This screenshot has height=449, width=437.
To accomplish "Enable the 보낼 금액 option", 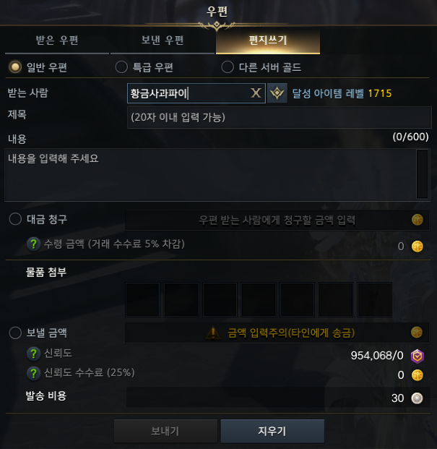I will point(15,333).
